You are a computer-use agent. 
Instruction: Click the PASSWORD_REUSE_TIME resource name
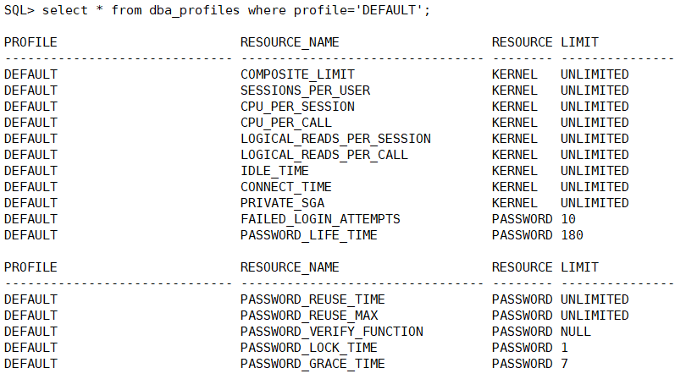(x=313, y=299)
